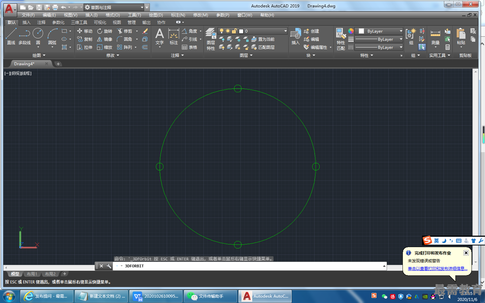Open the 格式(O) menu
This screenshot has height=303, width=485.
112,15
